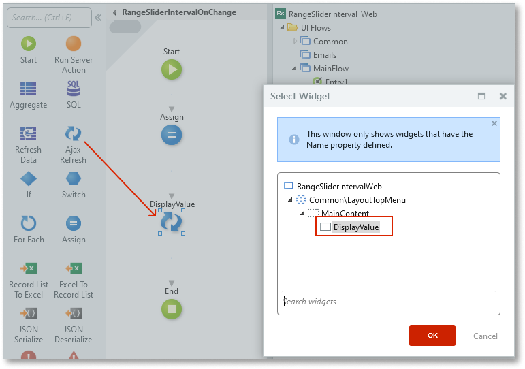Dismiss the info banner message

494,124
